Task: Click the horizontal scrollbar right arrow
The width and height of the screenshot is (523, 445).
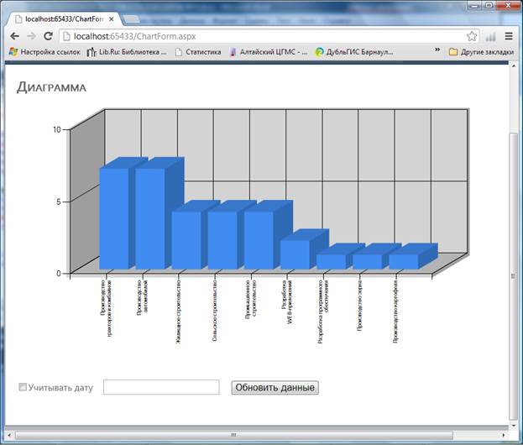Action: click(x=504, y=435)
